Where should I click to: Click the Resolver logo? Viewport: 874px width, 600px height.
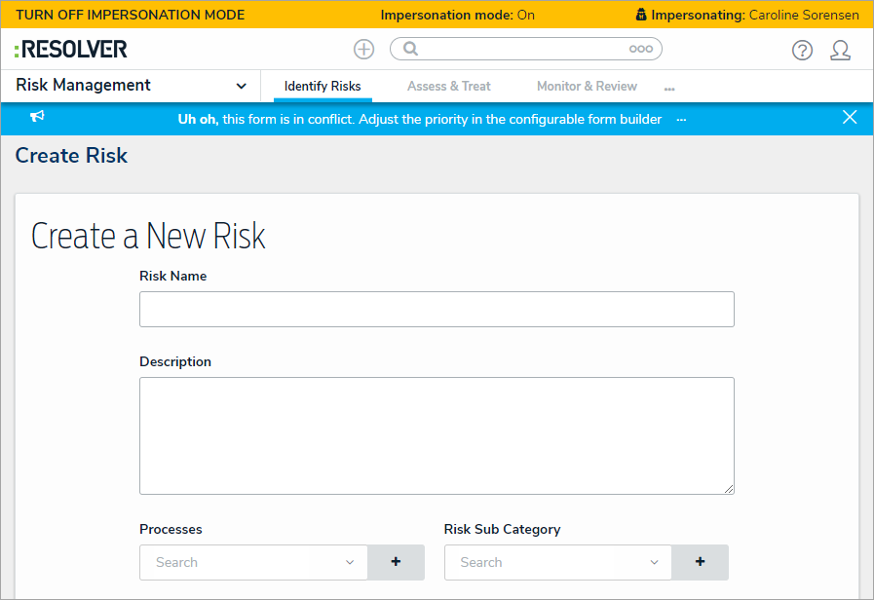coord(71,49)
